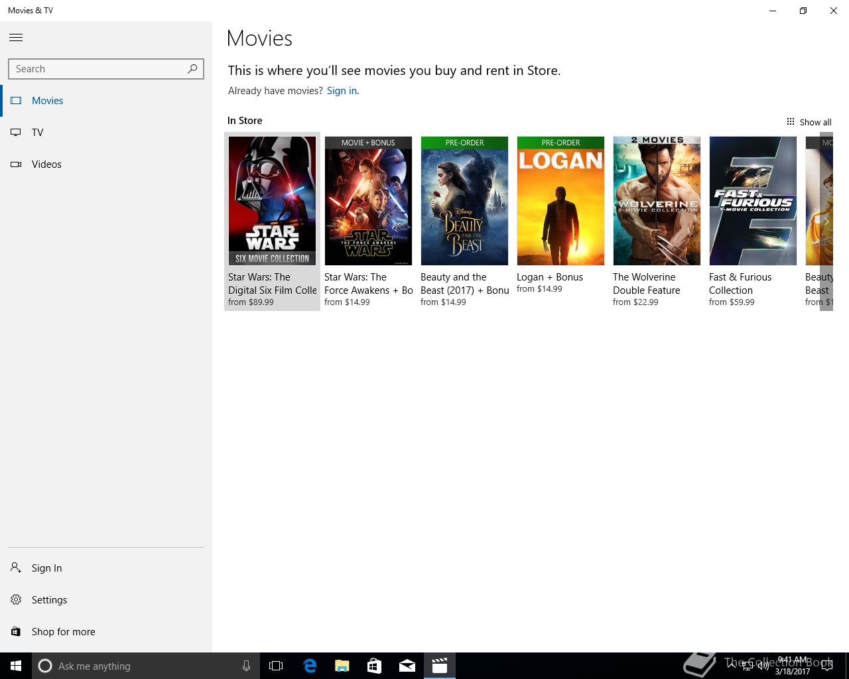Open The Wolverine 2 Movies poster
849x679 pixels.
point(657,201)
